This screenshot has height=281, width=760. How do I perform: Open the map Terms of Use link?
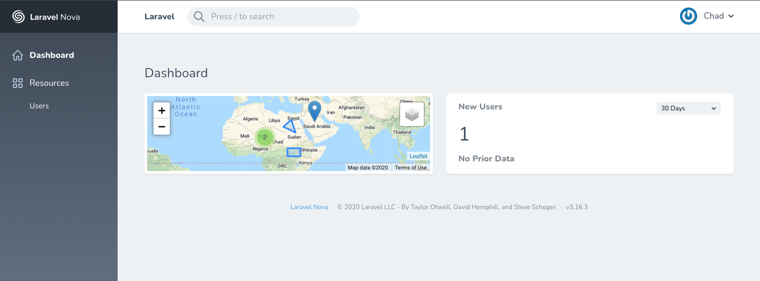(410, 168)
